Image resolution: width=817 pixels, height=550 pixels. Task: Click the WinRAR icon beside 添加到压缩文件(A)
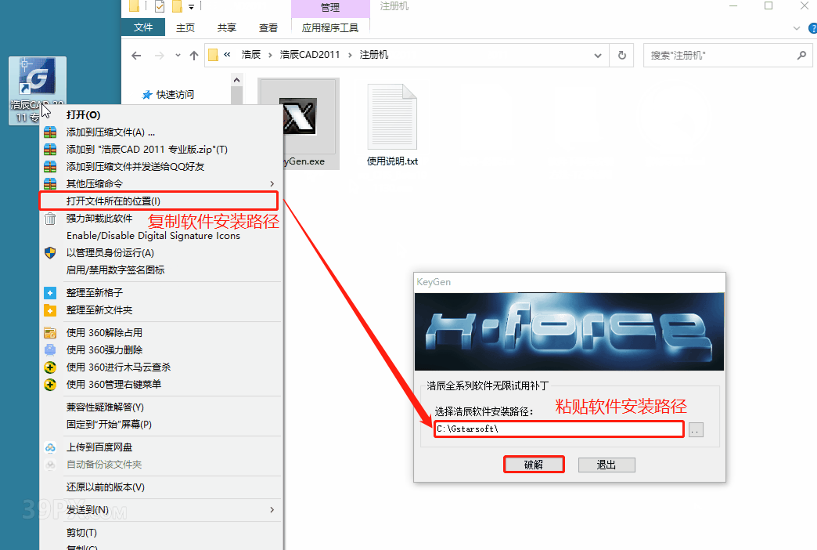(x=50, y=131)
